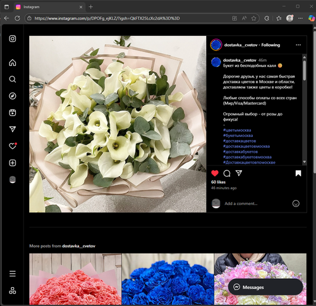Expand the floating Messages panel
Viewport: 316px width, 306px height.
click(x=265, y=287)
